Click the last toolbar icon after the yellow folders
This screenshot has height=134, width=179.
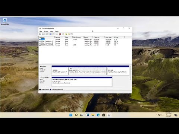tap(72, 34)
